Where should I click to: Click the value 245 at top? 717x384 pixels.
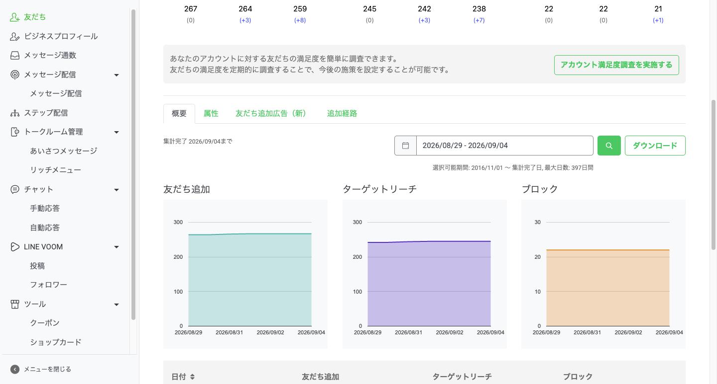pos(369,9)
